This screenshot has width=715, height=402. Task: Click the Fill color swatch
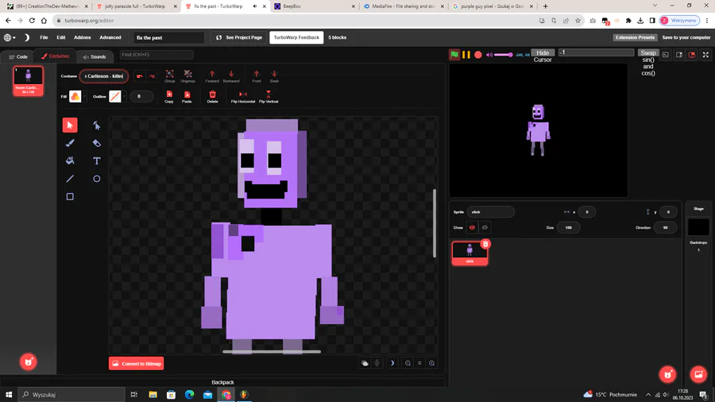pyautogui.click(x=75, y=97)
